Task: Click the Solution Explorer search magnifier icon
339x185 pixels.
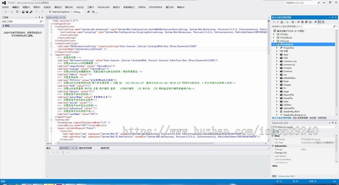Action: [334, 26]
